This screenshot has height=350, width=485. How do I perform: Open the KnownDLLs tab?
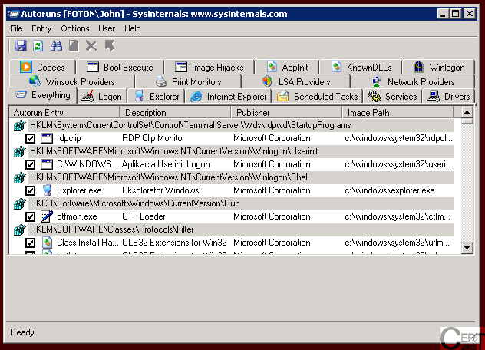[361, 67]
